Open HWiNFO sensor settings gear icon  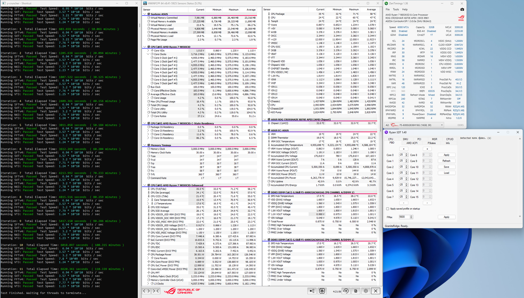pyautogui.click(x=366, y=291)
